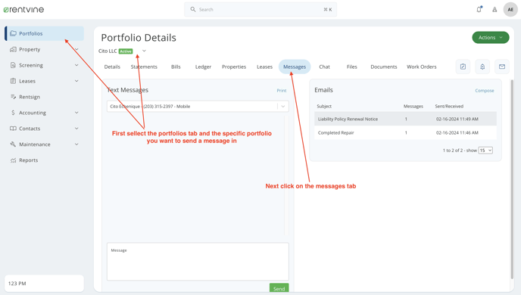Click the page vertical scrollbar
The width and height of the screenshot is (521, 295).
click(512, 179)
